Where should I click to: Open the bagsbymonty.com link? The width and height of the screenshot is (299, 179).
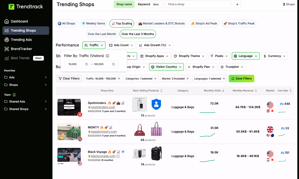tap(104, 132)
